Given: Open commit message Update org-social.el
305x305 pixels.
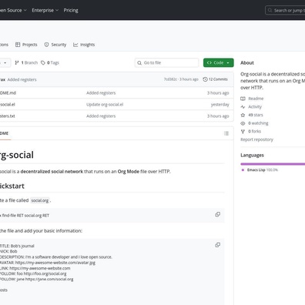Looking at the screenshot, I should pyautogui.click(x=105, y=105).
